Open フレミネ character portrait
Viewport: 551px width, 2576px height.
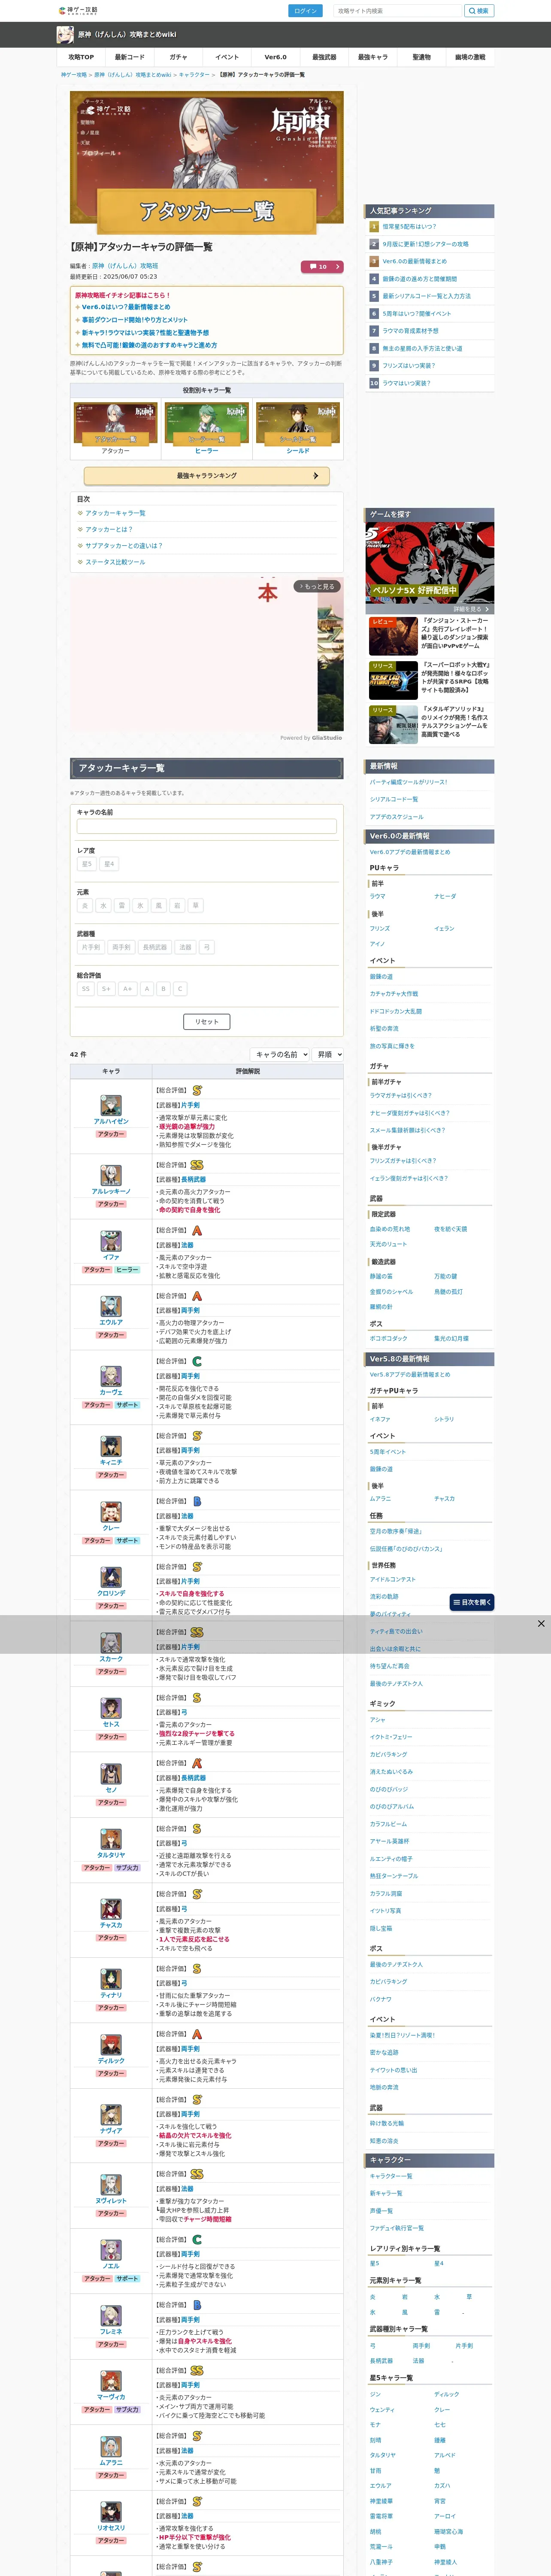point(111,2316)
